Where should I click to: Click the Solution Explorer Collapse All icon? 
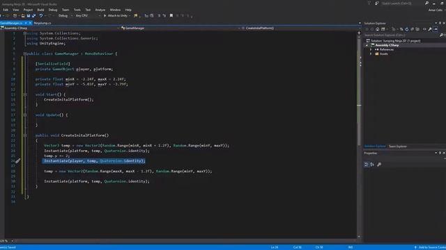pos(412,29)
